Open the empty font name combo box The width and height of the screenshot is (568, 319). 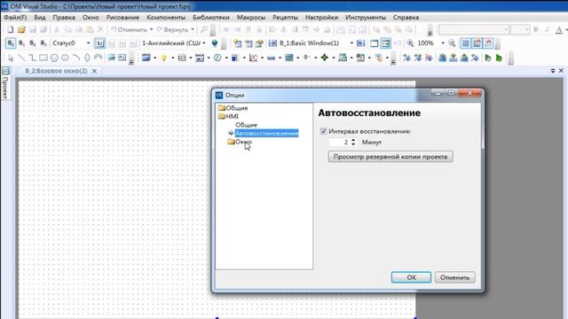click(x=474, y=29)
